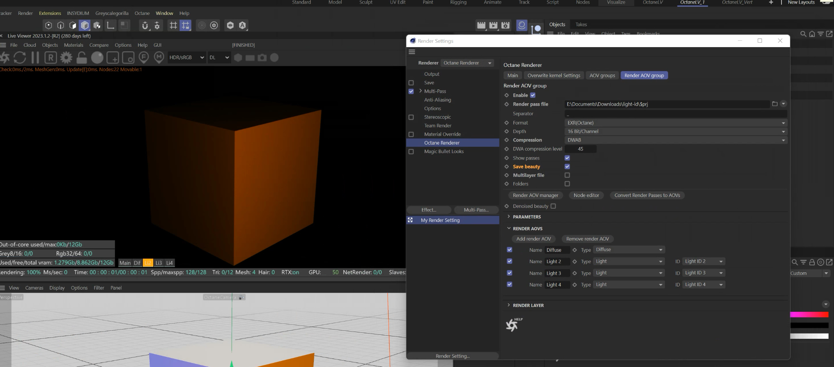The width and height of the screenshot is (834, 367).
Task: Click the Render Region R icon
Action: point(50,58)
